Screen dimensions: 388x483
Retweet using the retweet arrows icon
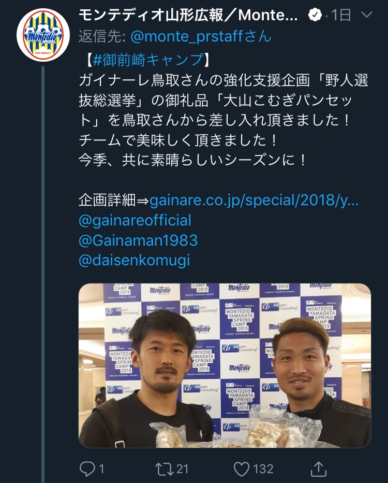(x=165, y=469)
